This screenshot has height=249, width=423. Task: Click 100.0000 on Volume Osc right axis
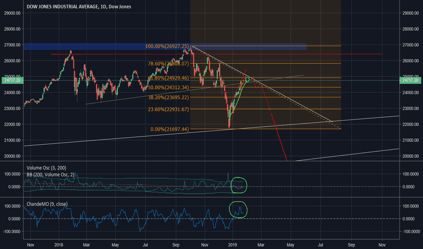click(411, 174)
